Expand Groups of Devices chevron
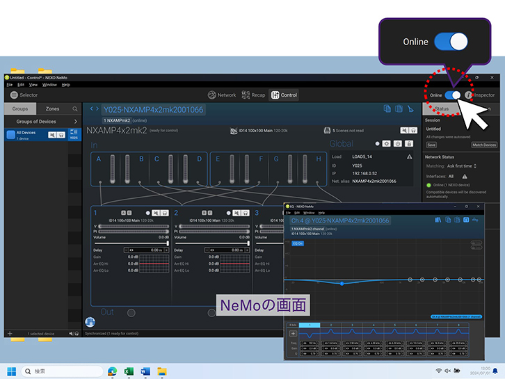 tap(75, 122)
